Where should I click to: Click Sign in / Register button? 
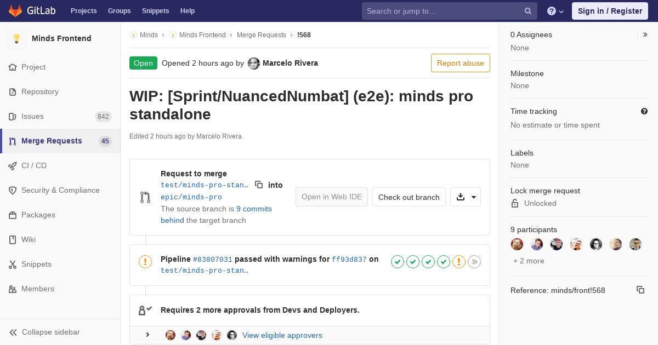tap(610, 11)
